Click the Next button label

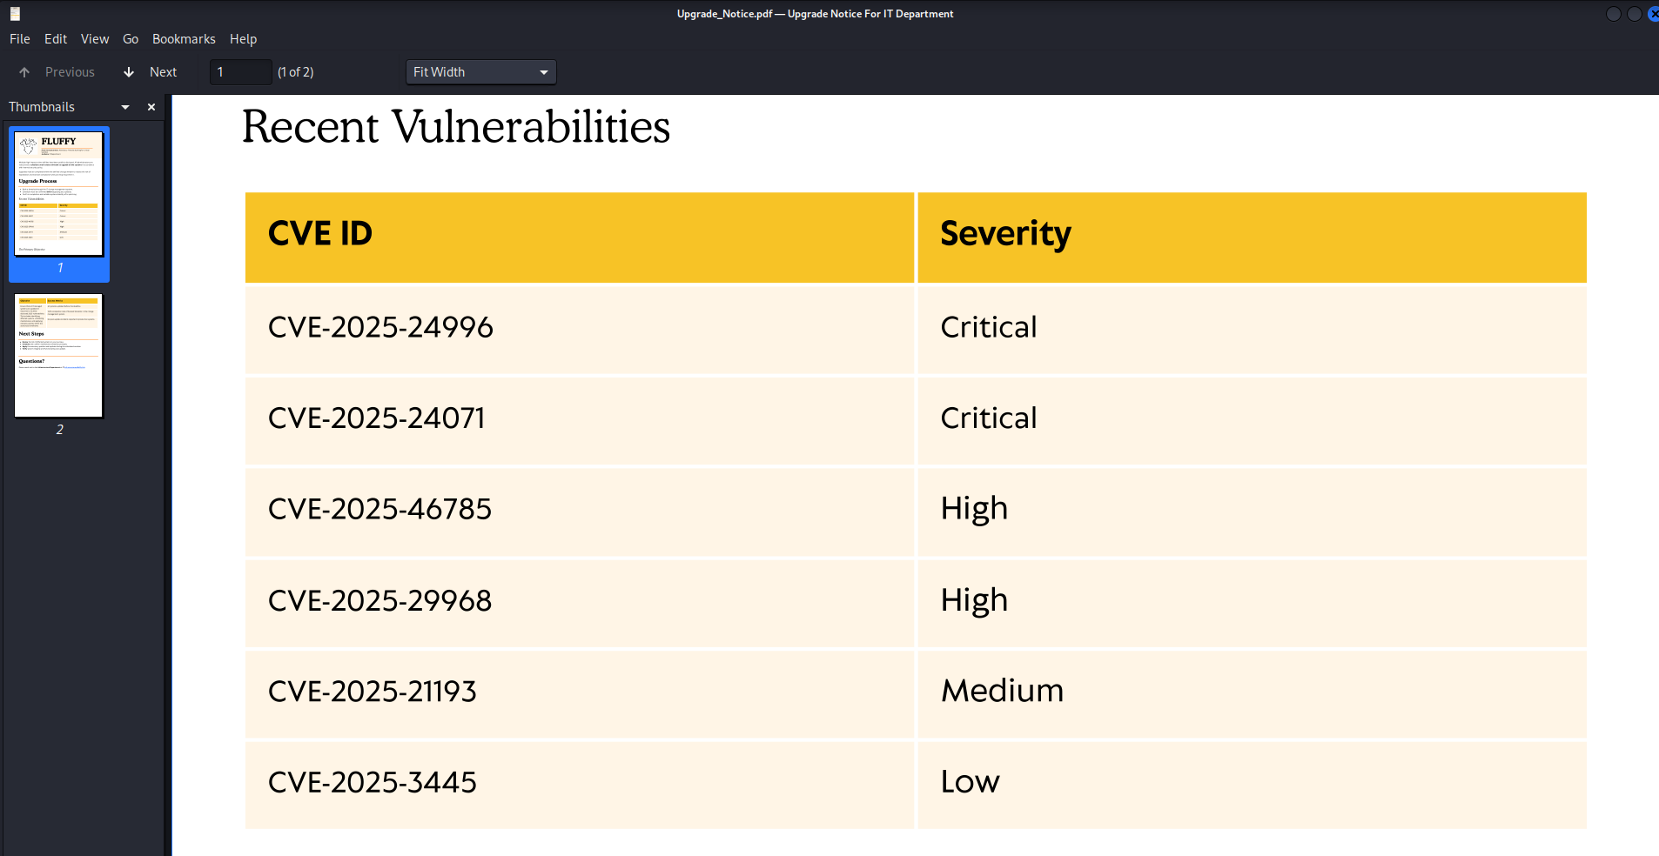(163, 72)
